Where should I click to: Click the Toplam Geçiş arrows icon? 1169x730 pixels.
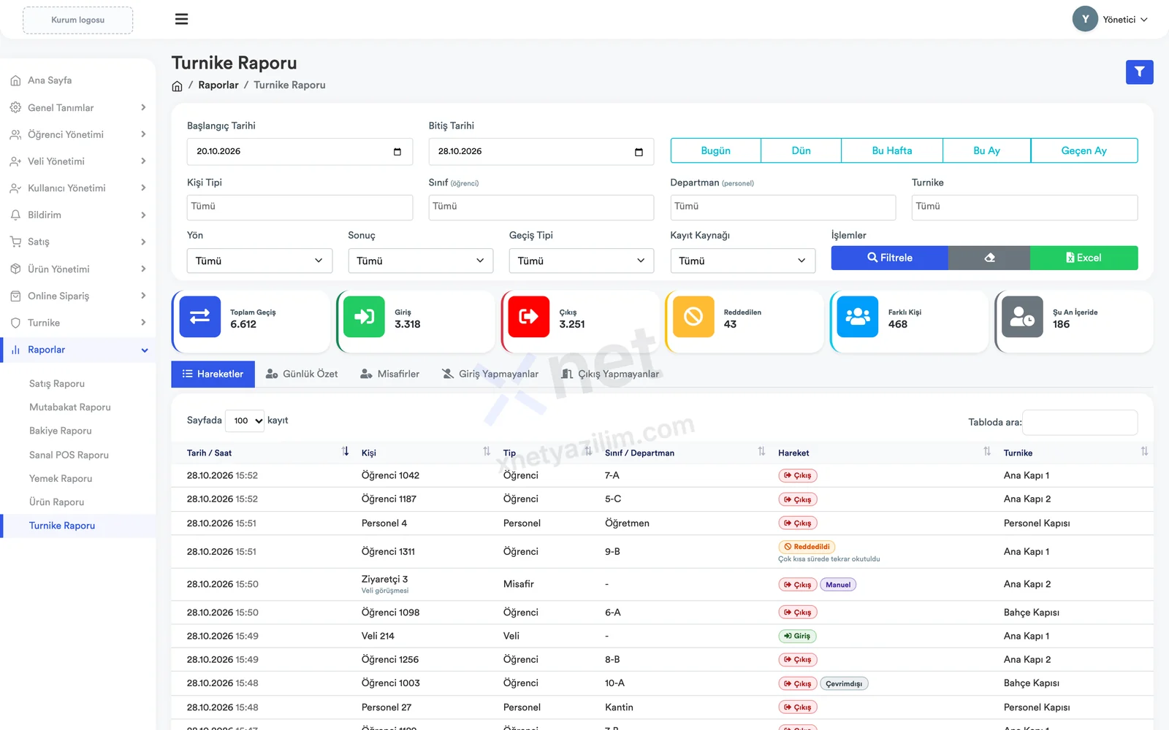pyautogui.click(x=199, y=317)
